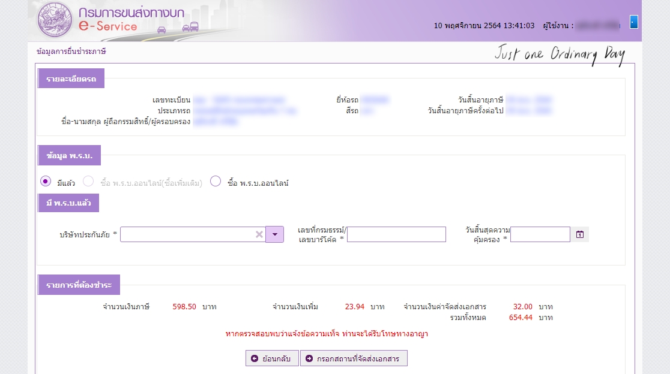This screenshot has height=374, width=670.
Task: Click the 'รายละเอียดรถ' section header
Action: tap(71, 79)
